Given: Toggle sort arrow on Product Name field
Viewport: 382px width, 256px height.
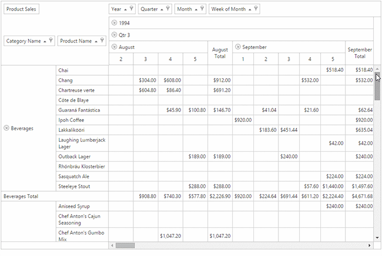Looking at the screenshot, I should coord(96,41).
